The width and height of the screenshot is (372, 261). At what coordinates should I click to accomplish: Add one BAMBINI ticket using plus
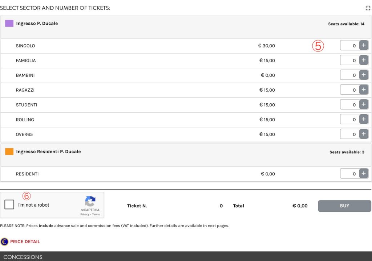(x=364, y=75)
